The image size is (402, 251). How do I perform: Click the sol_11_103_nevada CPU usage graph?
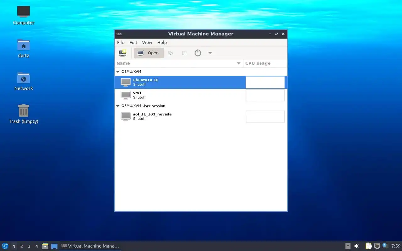[x=265, y=116]
